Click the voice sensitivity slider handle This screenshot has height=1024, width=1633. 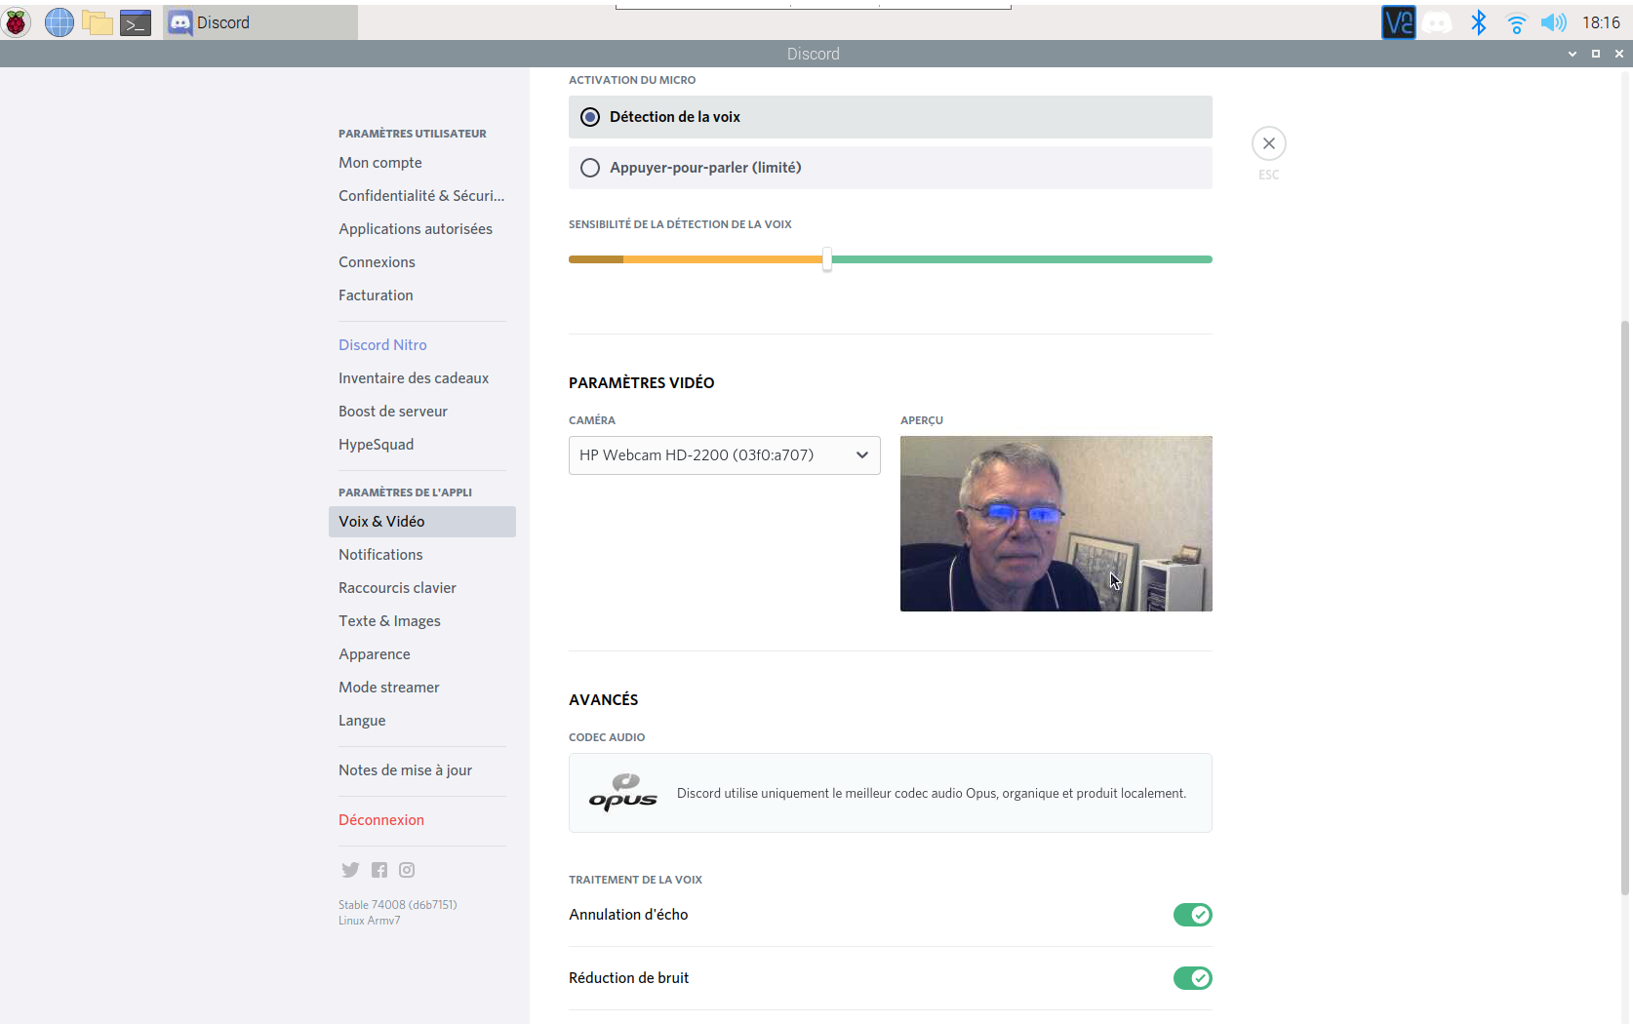click(x=827, y=259)
